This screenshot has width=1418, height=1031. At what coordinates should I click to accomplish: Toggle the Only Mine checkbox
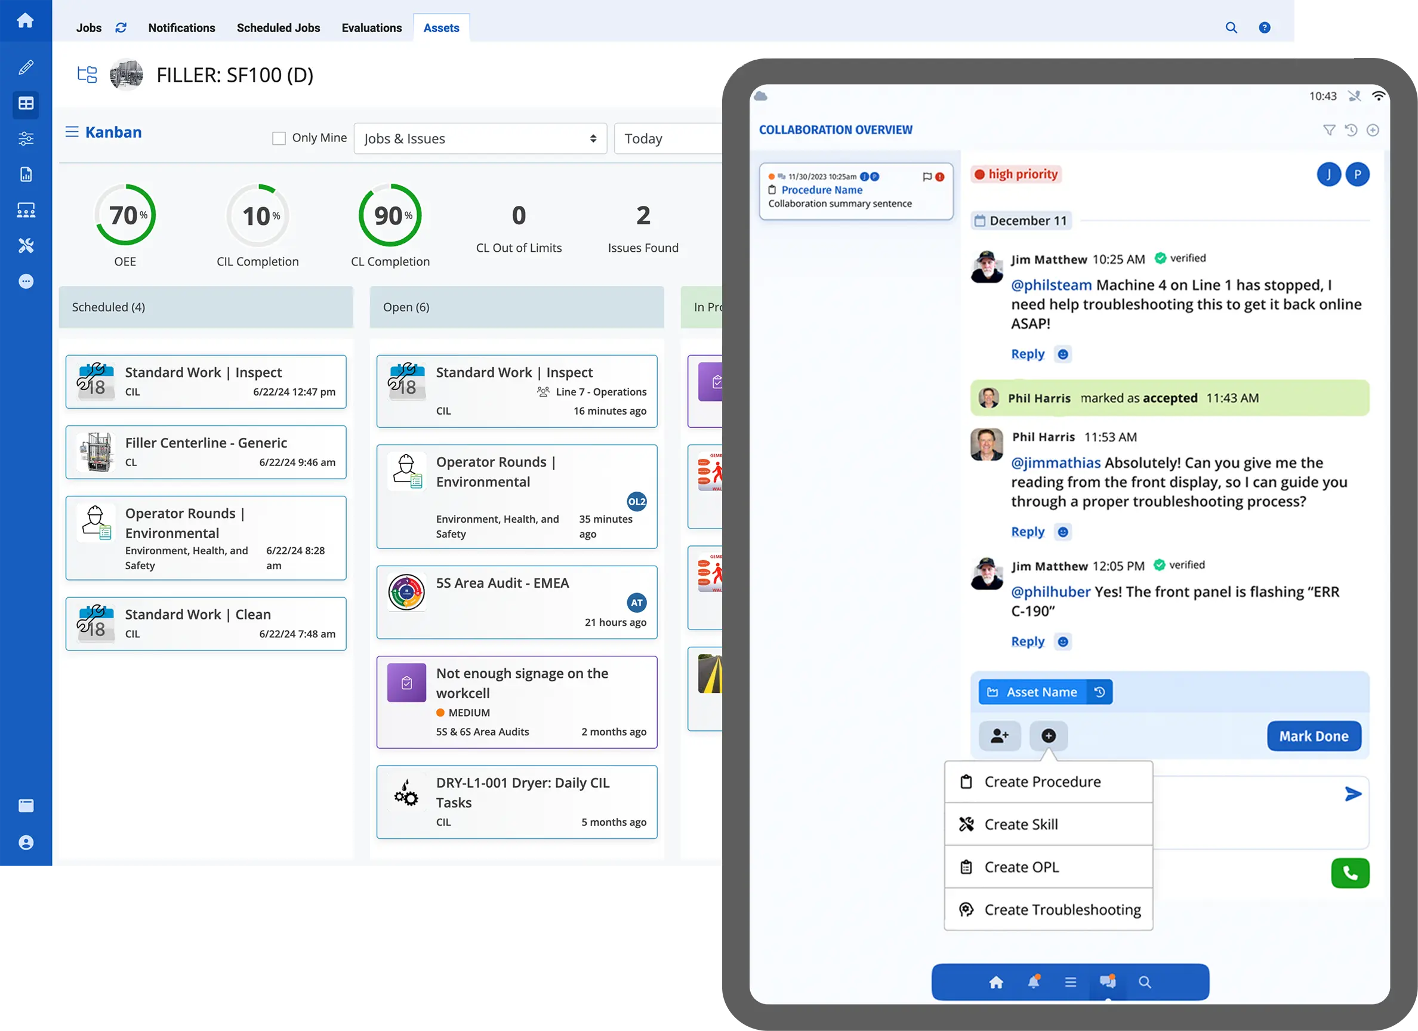pyautogui.click(x=279, y=138)
